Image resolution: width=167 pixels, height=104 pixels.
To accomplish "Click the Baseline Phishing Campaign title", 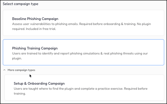I will pyautogui.click(x=35, y=19).
